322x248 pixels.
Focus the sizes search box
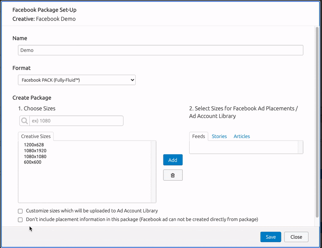point(76,121)
